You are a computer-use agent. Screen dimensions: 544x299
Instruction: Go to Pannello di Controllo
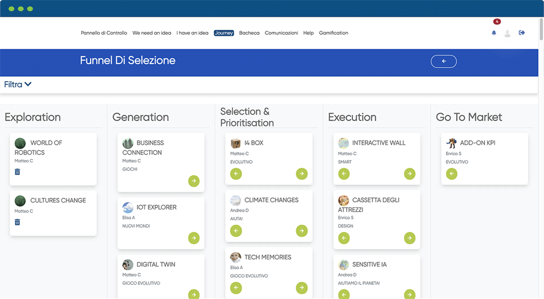pyautogui.click(x=104, y=33)
